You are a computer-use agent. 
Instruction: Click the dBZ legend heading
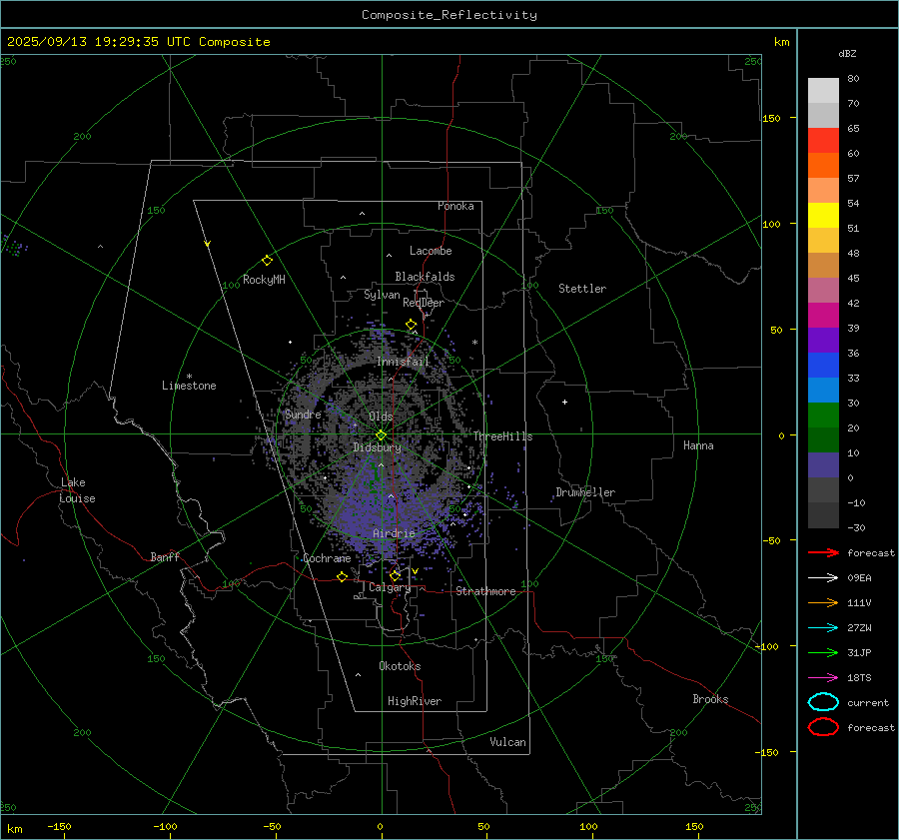[847, 54]
